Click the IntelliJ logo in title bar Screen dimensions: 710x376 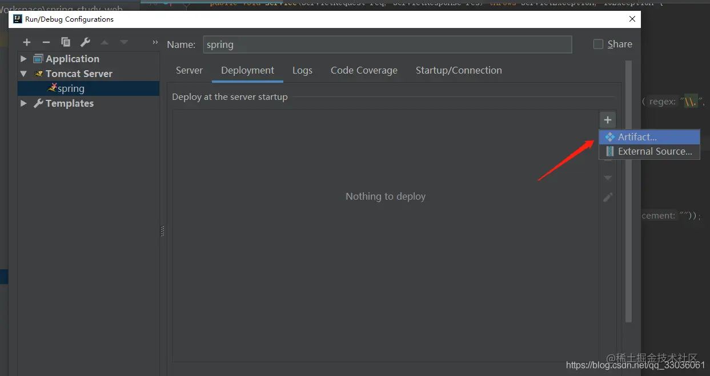(18, 19)
